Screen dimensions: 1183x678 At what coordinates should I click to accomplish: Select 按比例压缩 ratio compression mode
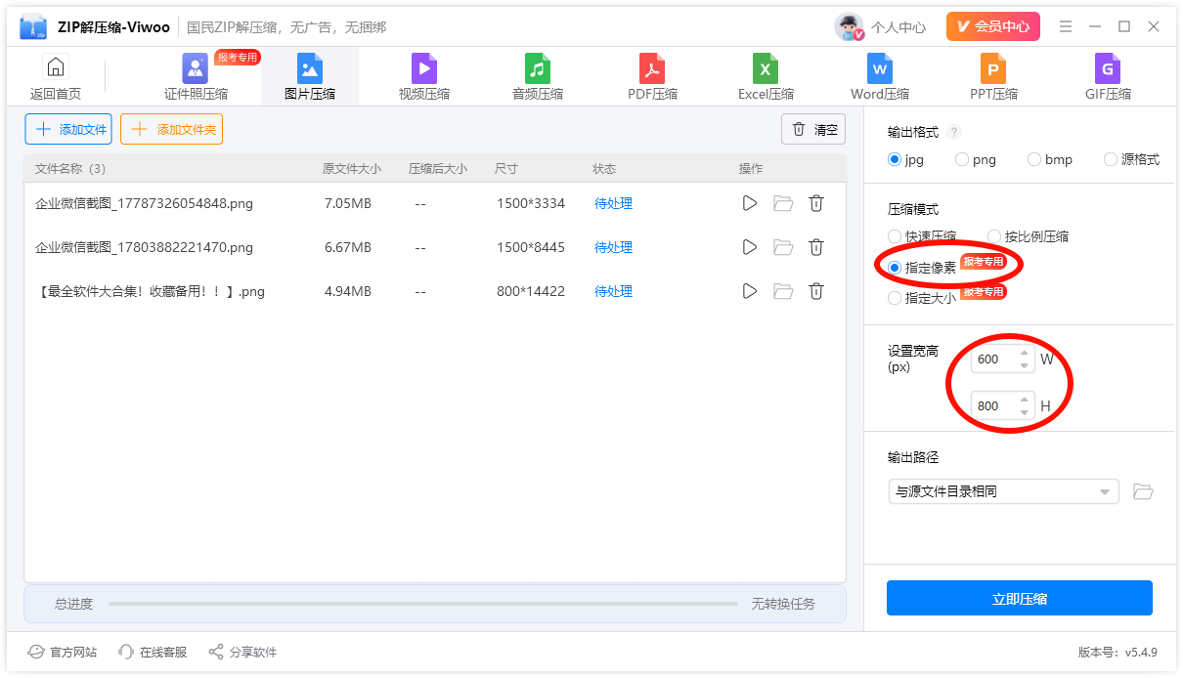click(x=1028, y=236)
